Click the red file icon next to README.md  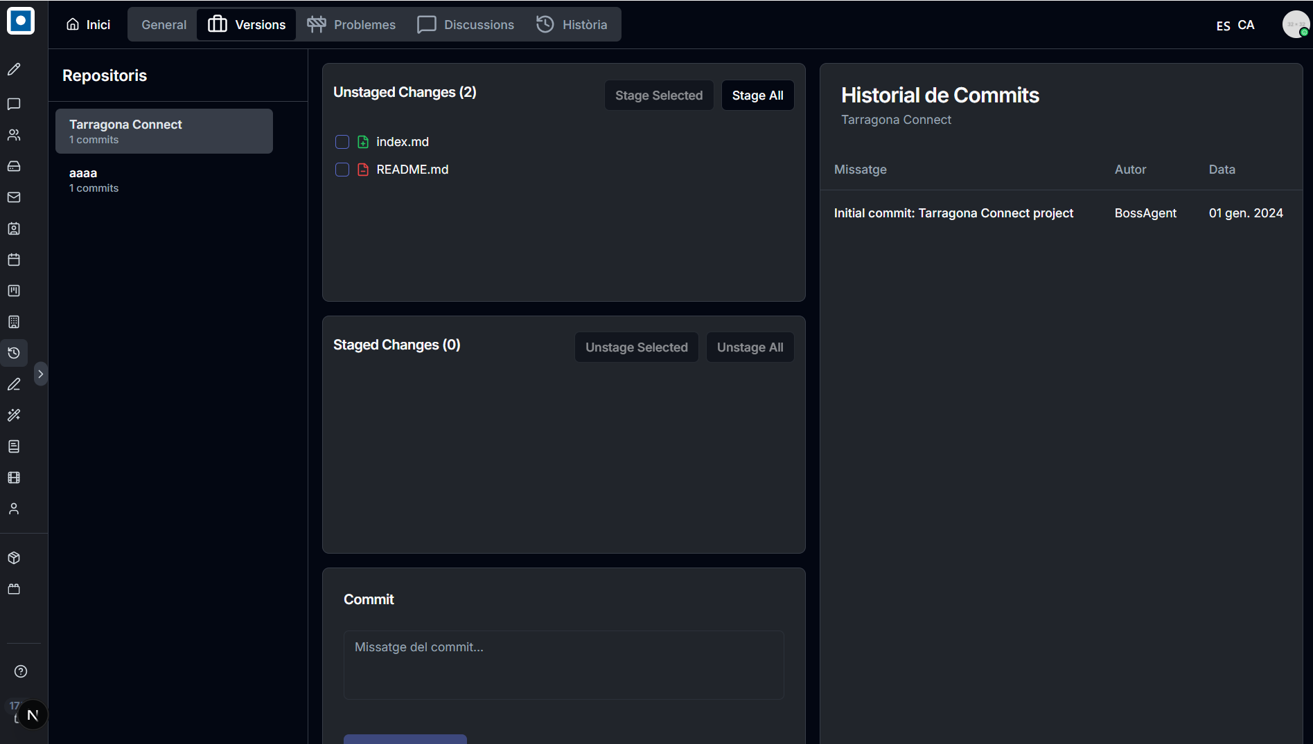point(363,170)
